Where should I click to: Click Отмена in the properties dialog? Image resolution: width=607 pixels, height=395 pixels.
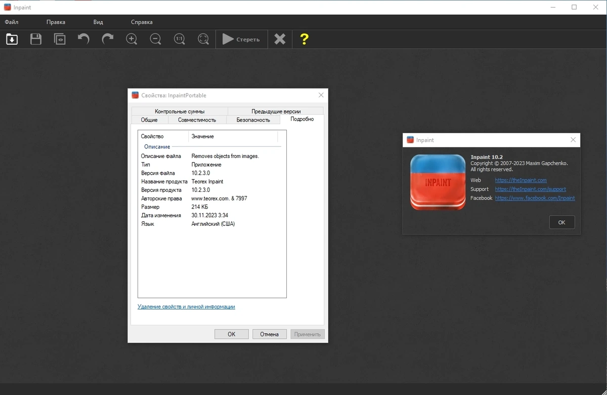270,334
